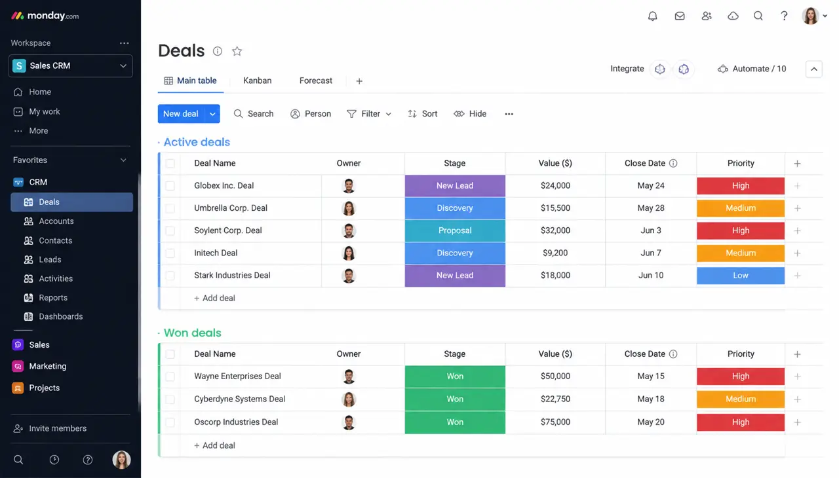Switch to the Kanban view tab
Screen dimensions: 839x478
pos(257,81)
